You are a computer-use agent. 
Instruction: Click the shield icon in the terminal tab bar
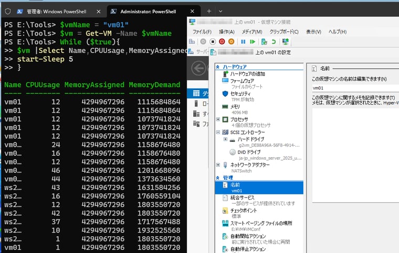pos(8,12)
